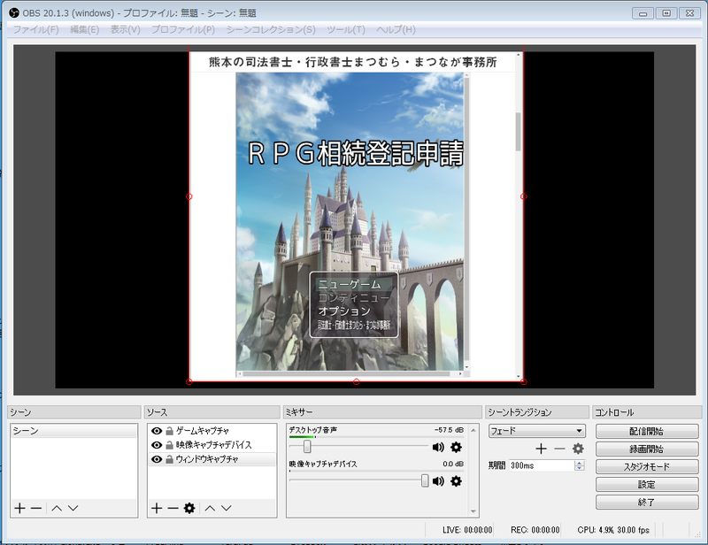
Task: Open source properties gear
Action: 189,508
